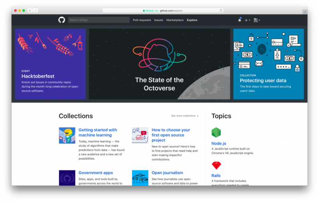This screenshot has width=319, height=202.
Task: Click the machine learning collection thumbnail
Action: tap(67, 135)
